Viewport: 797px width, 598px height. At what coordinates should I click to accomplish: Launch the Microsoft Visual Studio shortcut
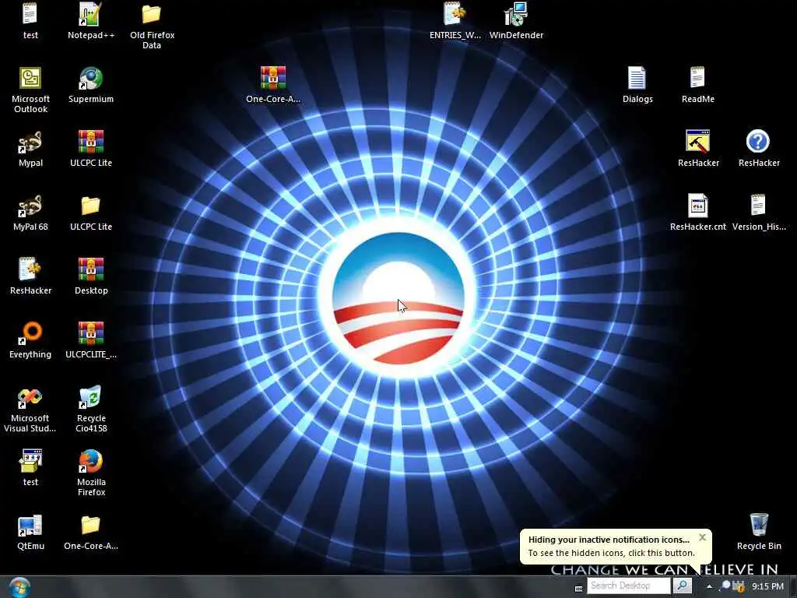coord(30,410)
